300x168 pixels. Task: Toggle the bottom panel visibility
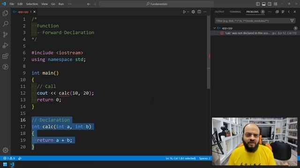pos(263,4)
